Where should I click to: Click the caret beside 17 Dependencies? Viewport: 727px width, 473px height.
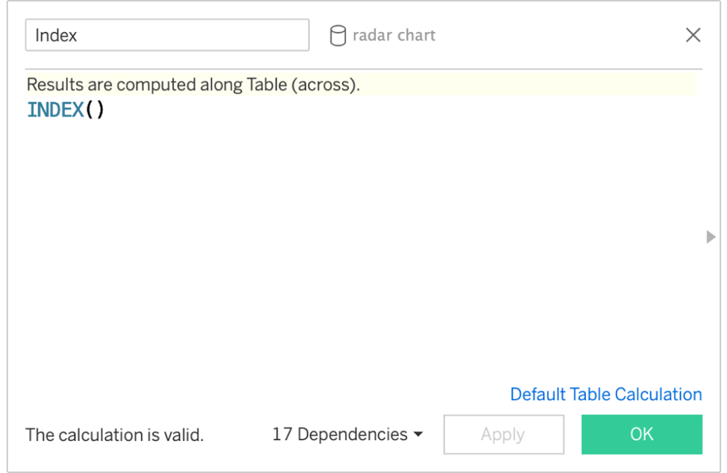(x=418, y=434)
